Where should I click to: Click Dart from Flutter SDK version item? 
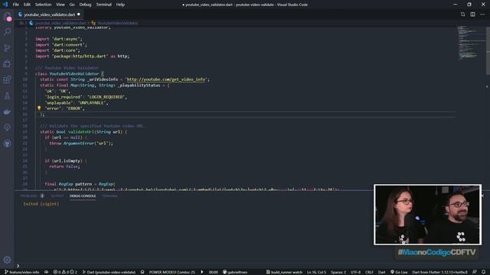pos(440,272)
